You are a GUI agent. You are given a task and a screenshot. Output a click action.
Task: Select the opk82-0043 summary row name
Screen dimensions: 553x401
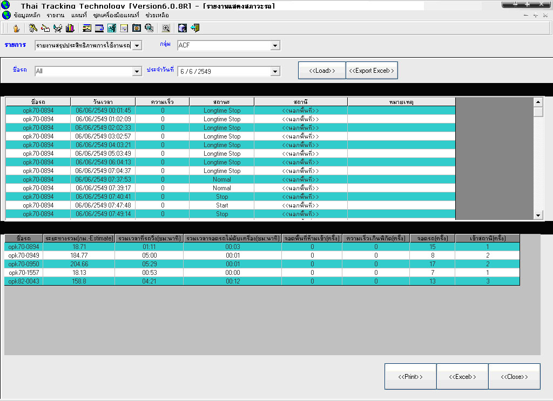click(x=24, y=281)
